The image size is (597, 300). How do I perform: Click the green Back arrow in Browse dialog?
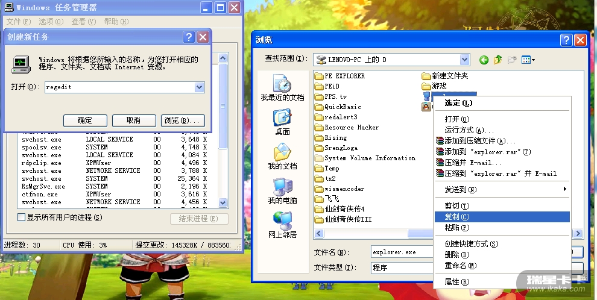(484, 60)
